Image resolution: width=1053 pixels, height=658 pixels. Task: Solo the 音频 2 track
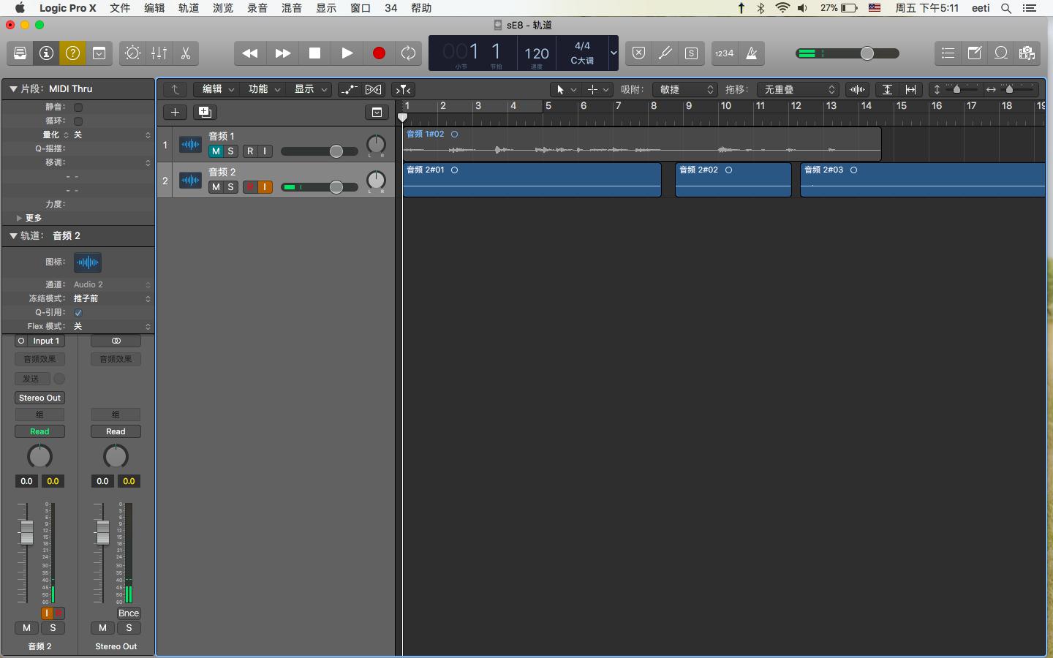point(230,187)
